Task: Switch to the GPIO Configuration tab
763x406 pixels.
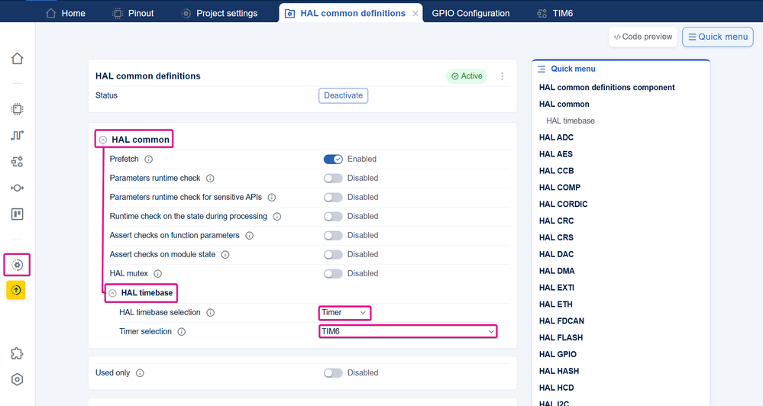Action: (470, 13)
